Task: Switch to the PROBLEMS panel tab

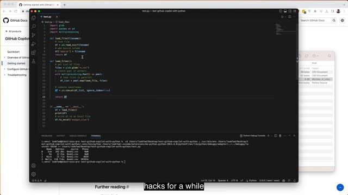Action: coord(47,136)
